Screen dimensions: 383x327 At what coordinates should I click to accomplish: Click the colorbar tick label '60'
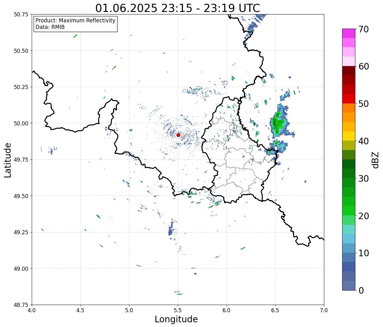tap(364, 66)
